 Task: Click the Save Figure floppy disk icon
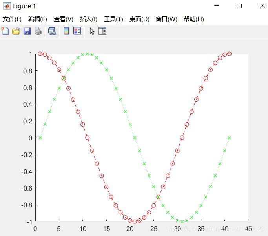(x=27, y=31)
